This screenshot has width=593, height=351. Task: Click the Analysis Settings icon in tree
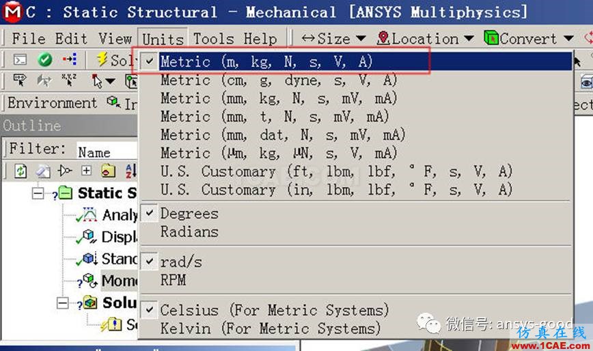pyautogui.click(x=89, y=214)
